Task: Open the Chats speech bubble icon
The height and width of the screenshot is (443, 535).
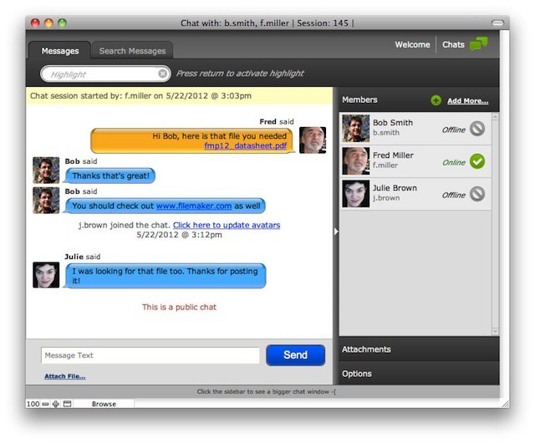Action: pyautogui.click(x=478, y=44)
